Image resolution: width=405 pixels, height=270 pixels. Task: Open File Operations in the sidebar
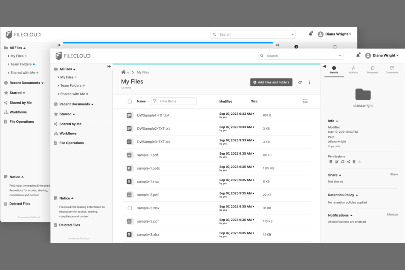(71, 143)
